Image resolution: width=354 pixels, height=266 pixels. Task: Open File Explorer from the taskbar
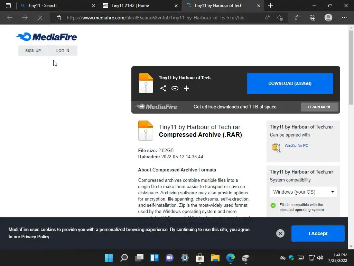pyautogui.click(x=215, y=258)
